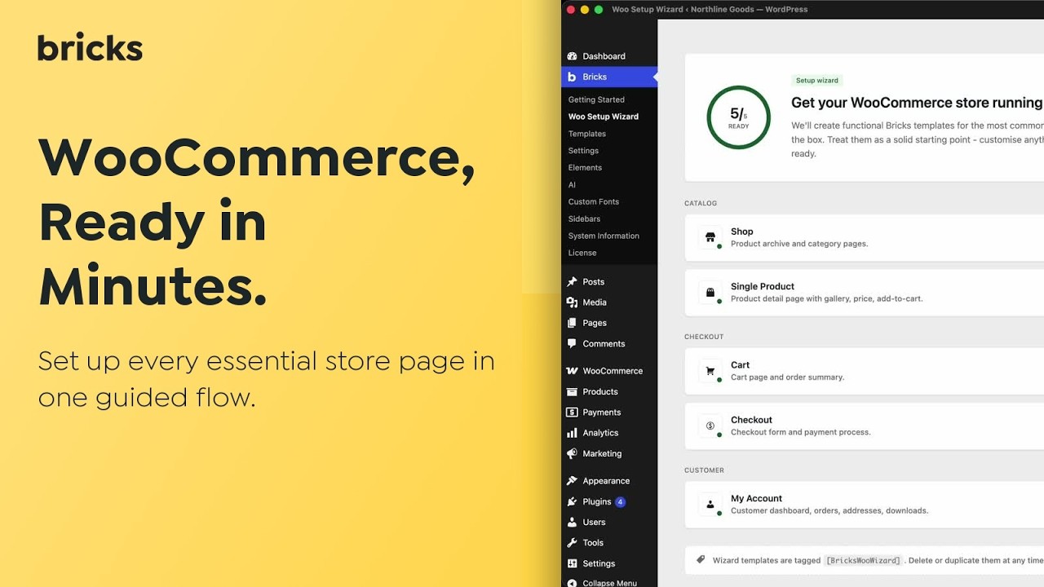
Task: Select the Cart shopping cart icon
Action: [x=710, y=371]
